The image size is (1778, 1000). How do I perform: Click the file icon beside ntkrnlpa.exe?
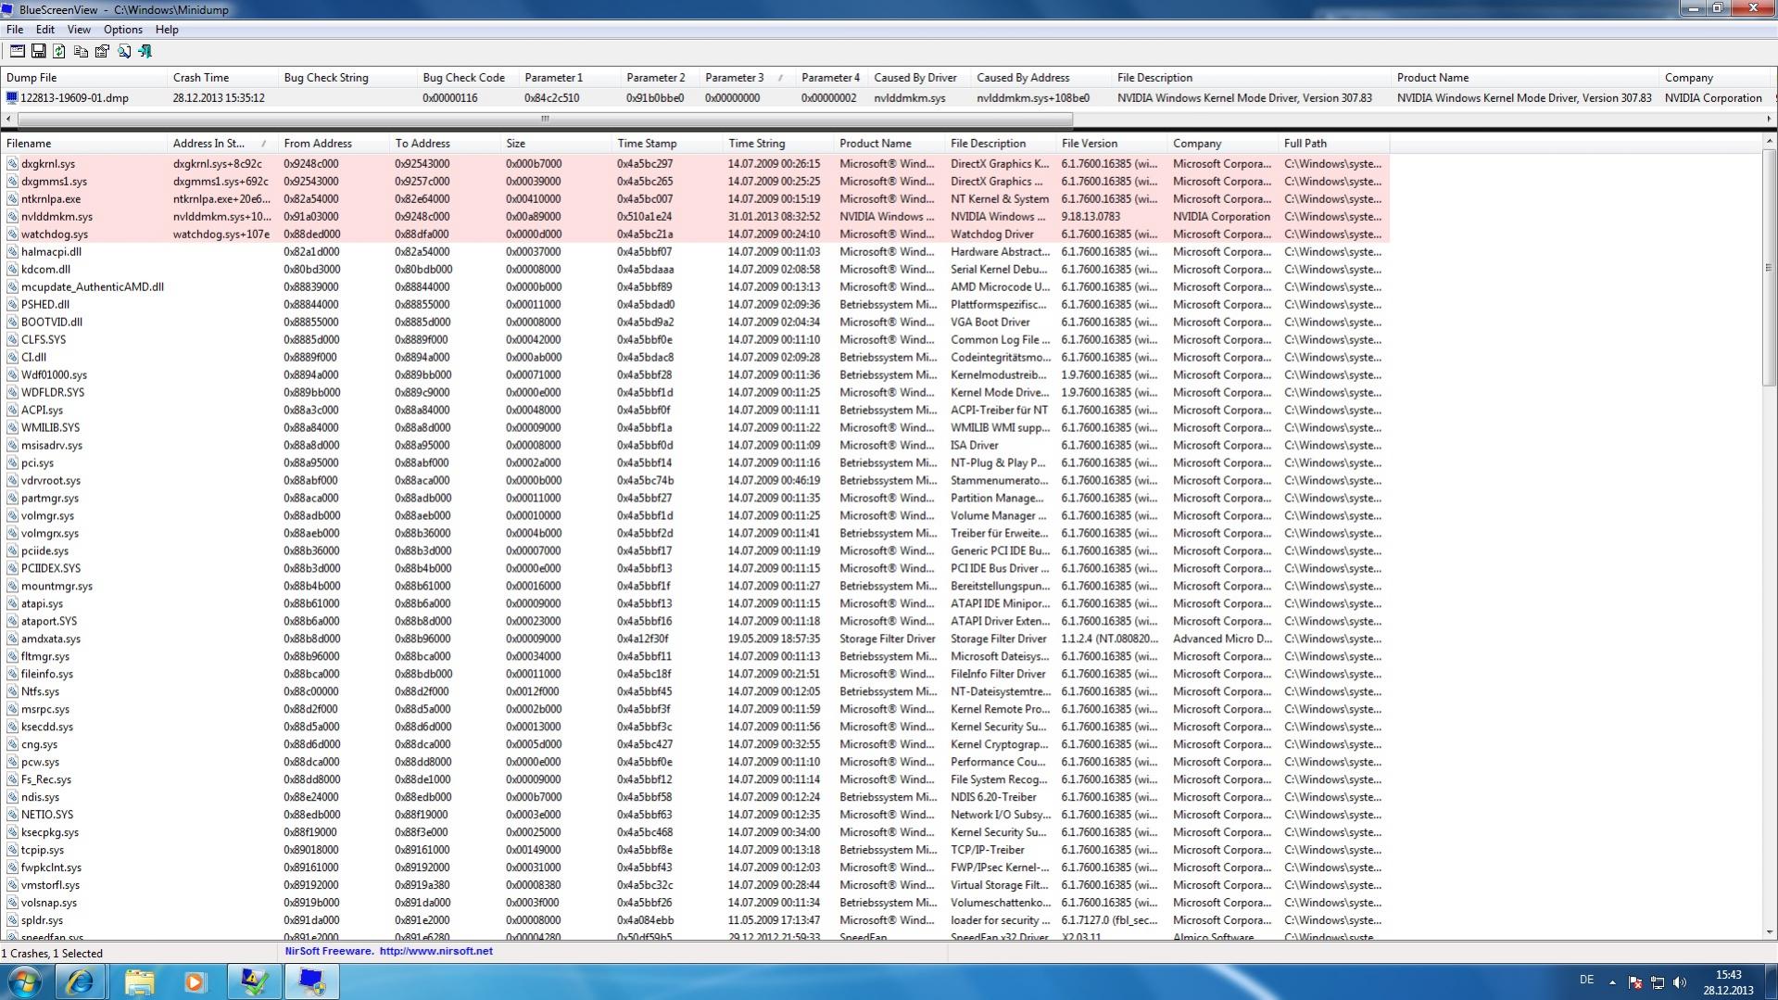coord(12,199)
